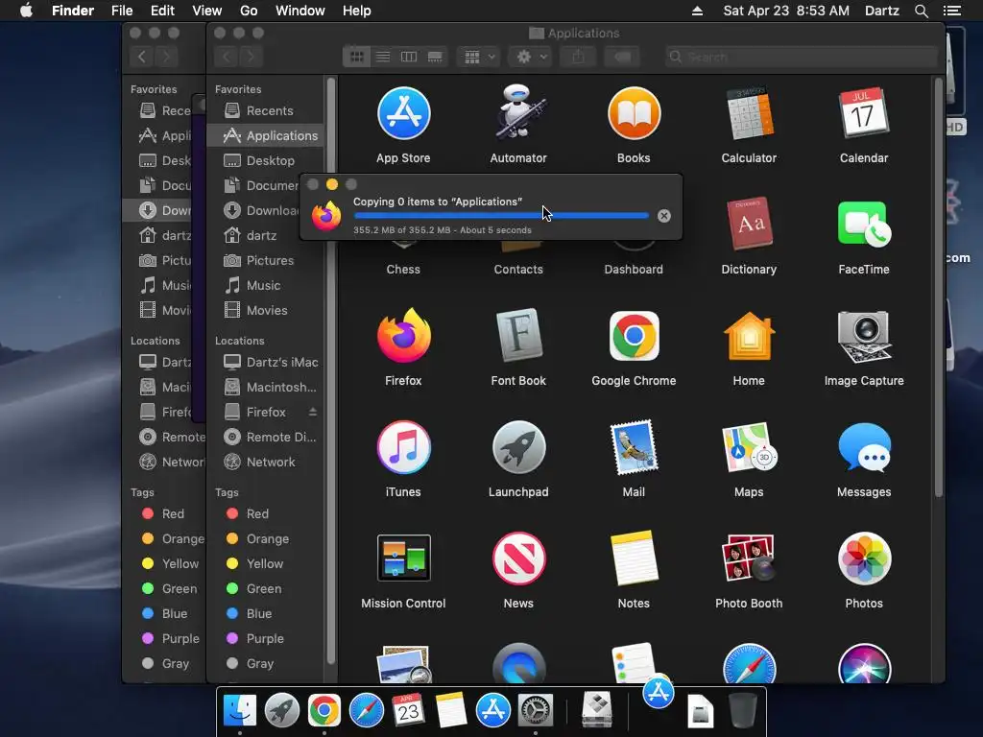983x737 pixels.
Task: Select Google Chrome in Applications grid
Action: (634, 336)
